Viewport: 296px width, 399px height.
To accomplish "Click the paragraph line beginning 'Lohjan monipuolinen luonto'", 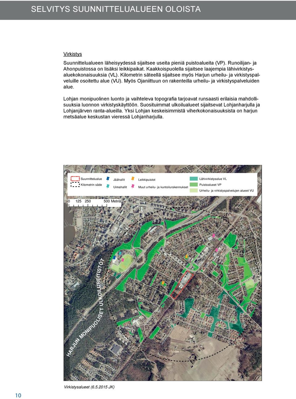I will click(161, 99).
